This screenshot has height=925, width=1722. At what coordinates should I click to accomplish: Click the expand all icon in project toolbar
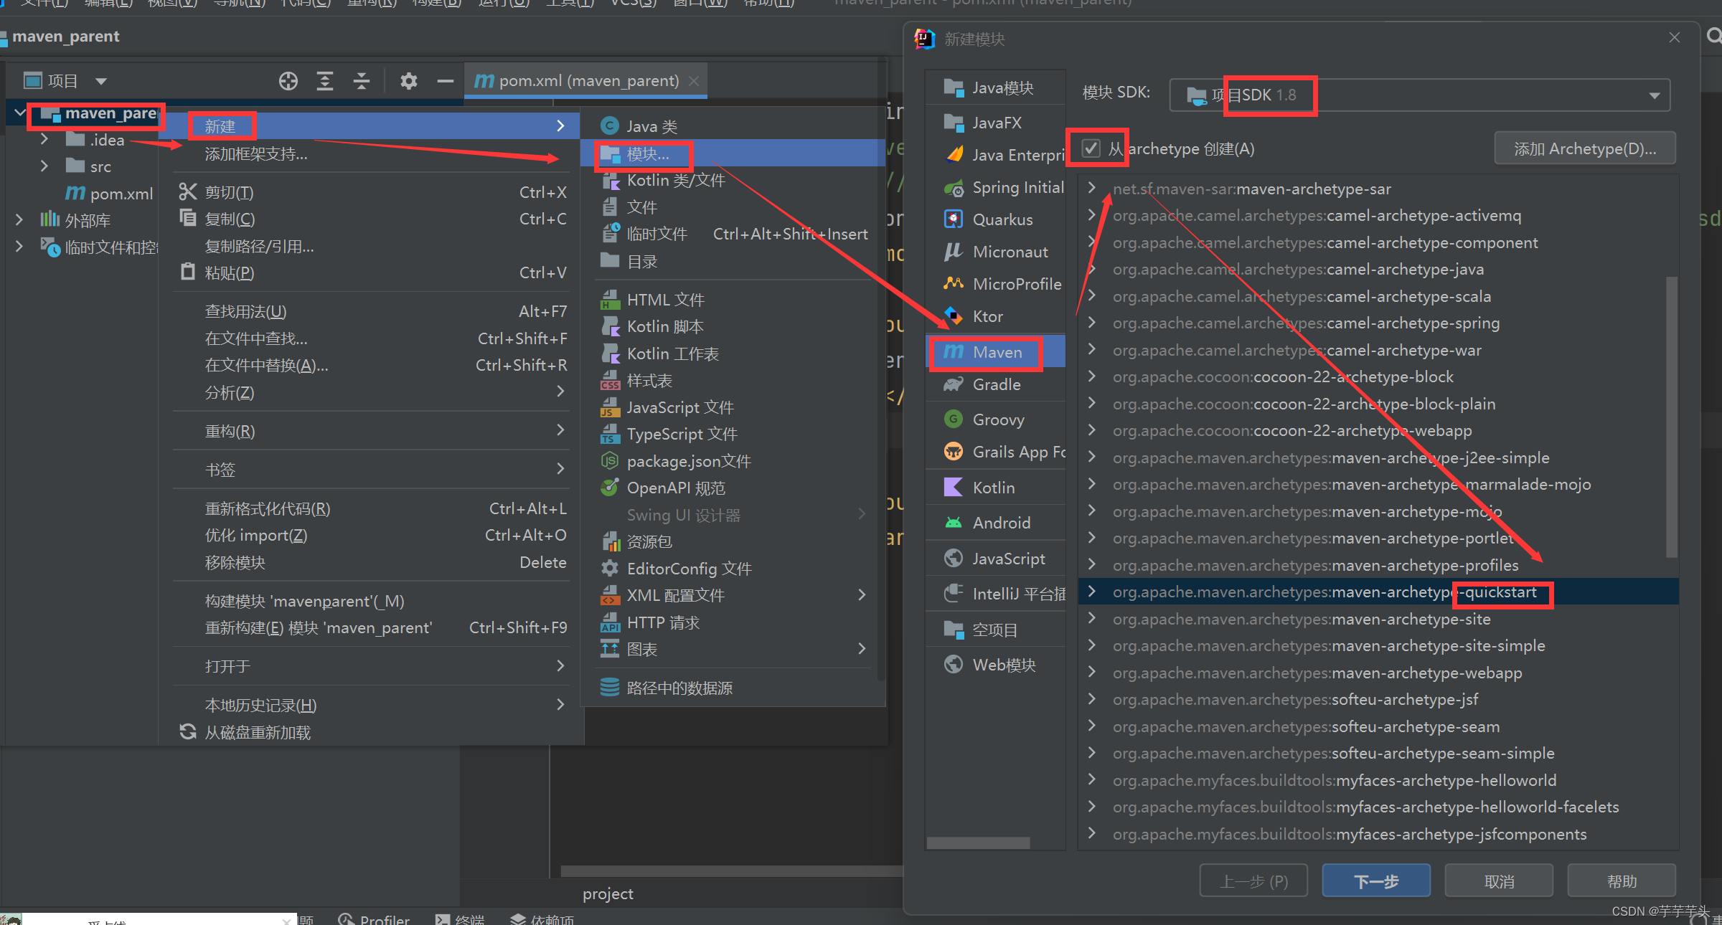pos(325,81)
